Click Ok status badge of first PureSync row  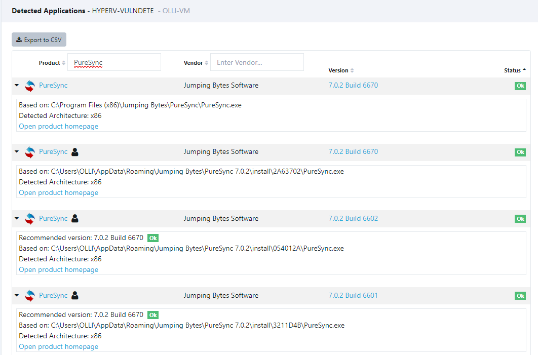coord(520,86)
